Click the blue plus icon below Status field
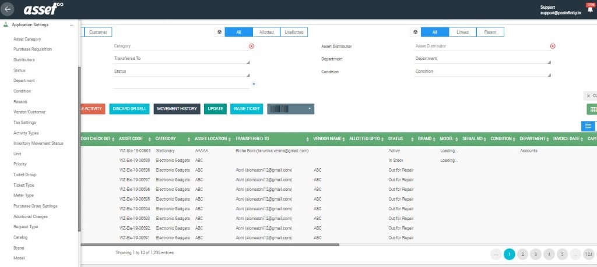This screenshot has height=267, width=597. tap(254, 84)
